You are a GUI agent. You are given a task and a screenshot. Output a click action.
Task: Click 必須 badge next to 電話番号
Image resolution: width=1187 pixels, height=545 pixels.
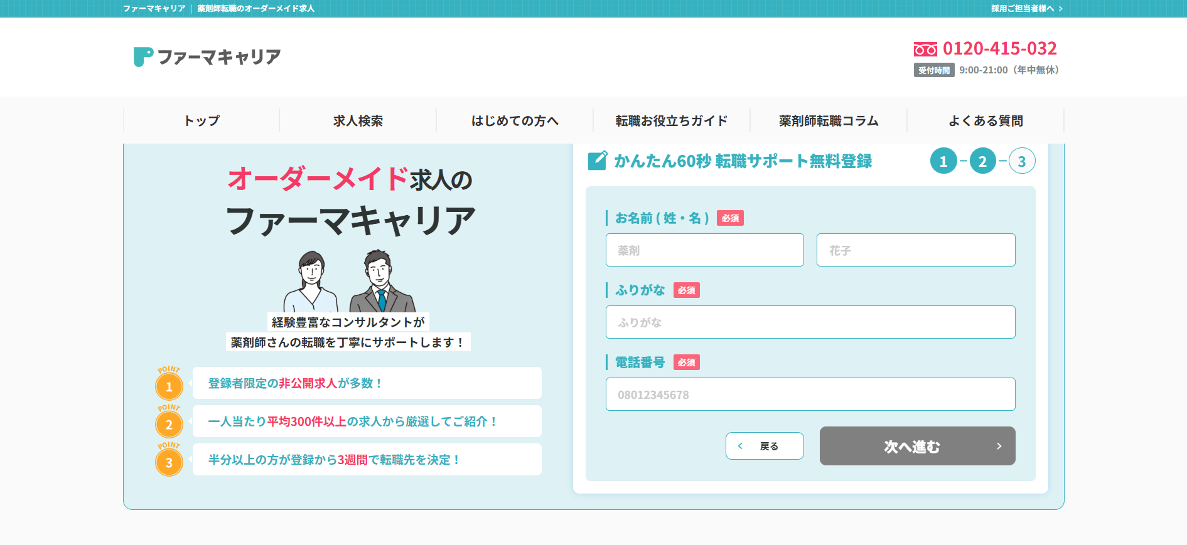pyautogui.click(x=687, y=362)
